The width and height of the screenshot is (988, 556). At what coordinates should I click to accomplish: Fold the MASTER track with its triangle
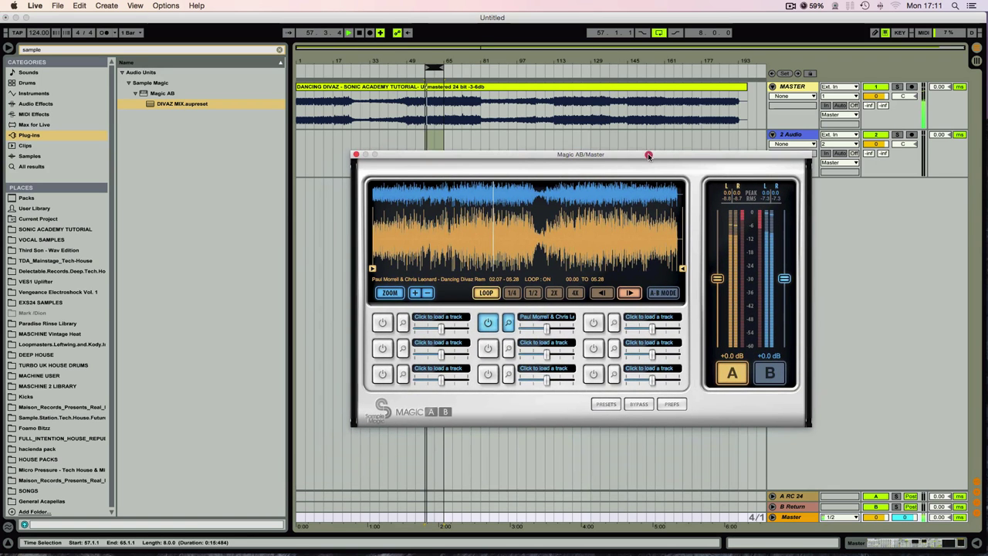click(x=773, y=86)
